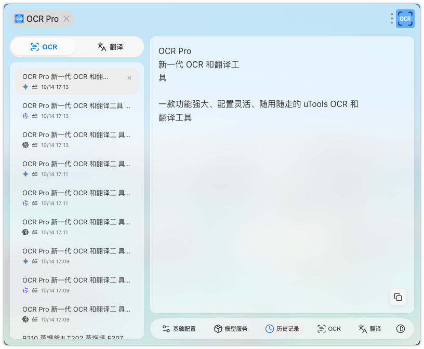Click the OpenAI model icon beside 10/14 17:13
Image resolution: width=424 pixels, height=349 pixels.
click(25, 145)
